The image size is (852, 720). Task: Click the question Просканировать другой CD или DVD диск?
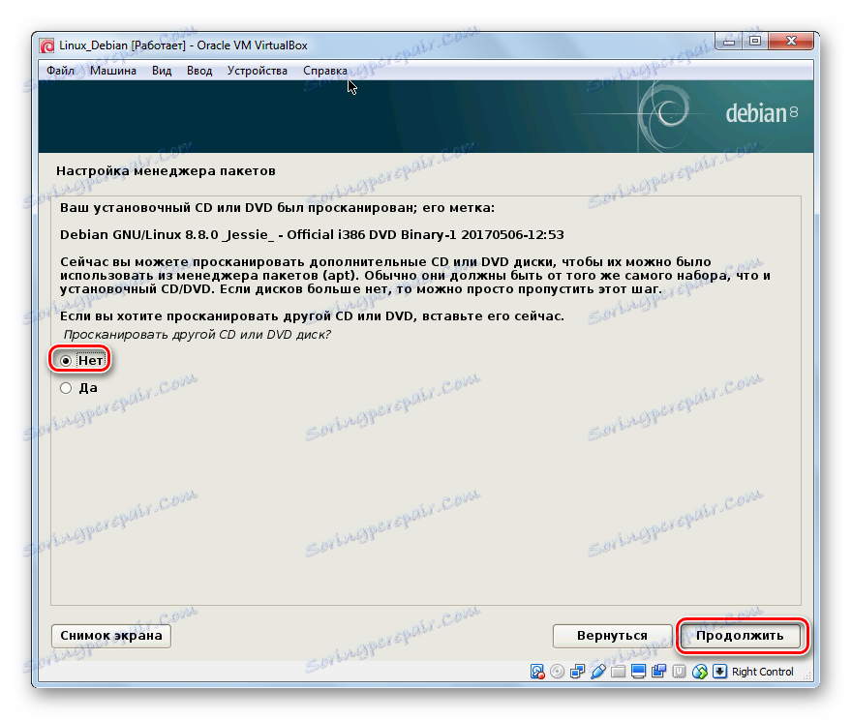(198, 335)
